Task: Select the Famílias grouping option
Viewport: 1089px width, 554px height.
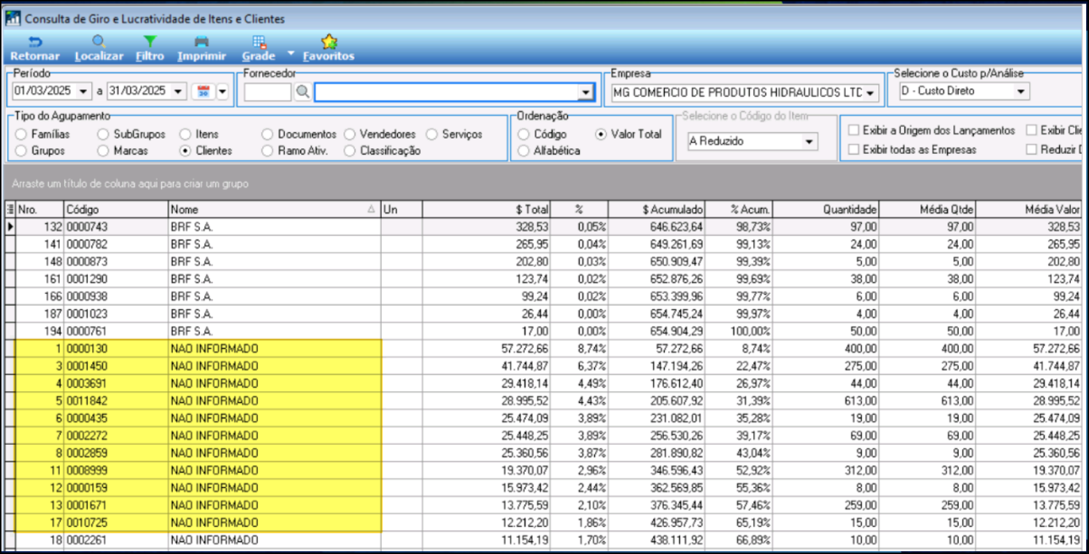Action: (x=43, y=134)
